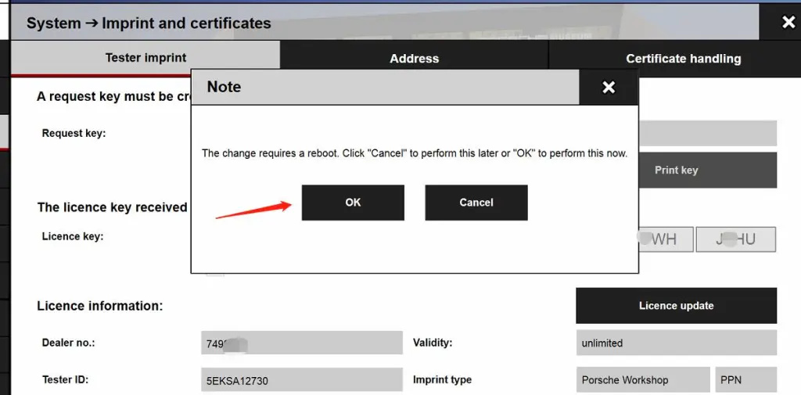Image resolution: width=801 pixels, height=395 pixels.
Task: Select the Tester ID field 5EKSA12730
Action: tap(301, 380)
